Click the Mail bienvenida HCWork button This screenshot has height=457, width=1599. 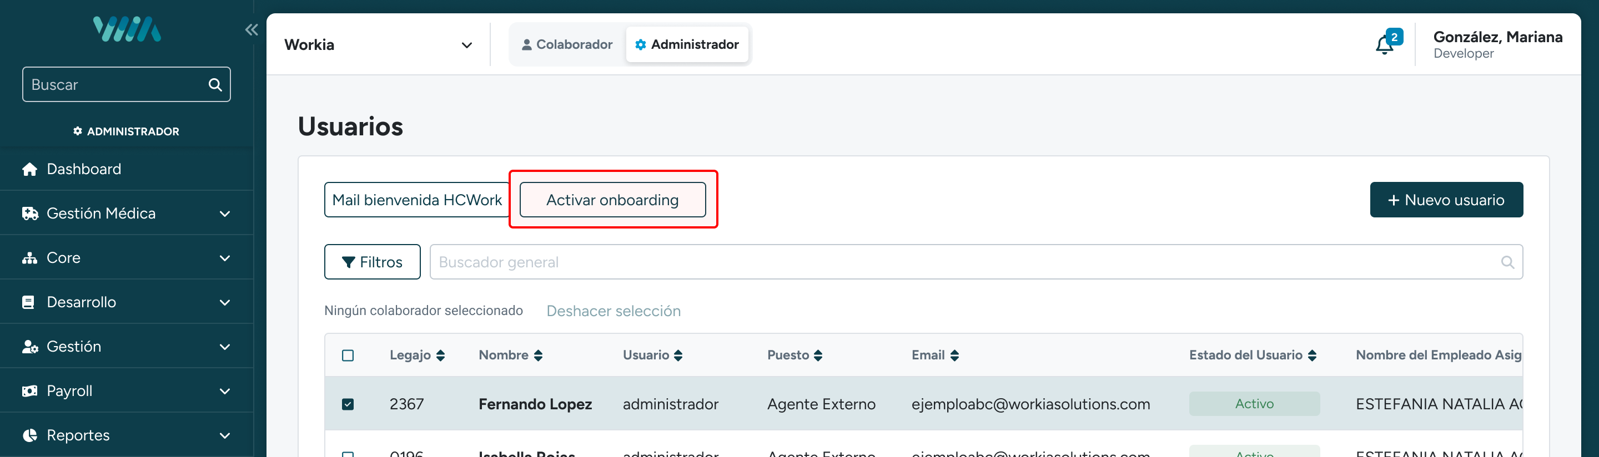pos(416,200)
